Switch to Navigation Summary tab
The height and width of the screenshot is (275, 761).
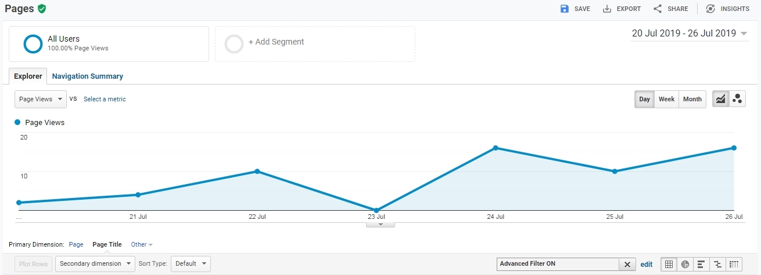point(88,76)
